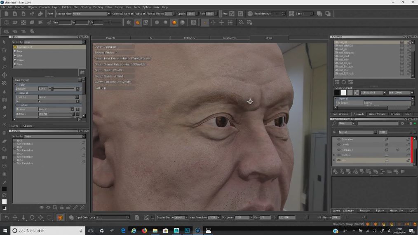Switch to the UV view tab
Screen dimensions: 418x235
click(x=150, y=38)
